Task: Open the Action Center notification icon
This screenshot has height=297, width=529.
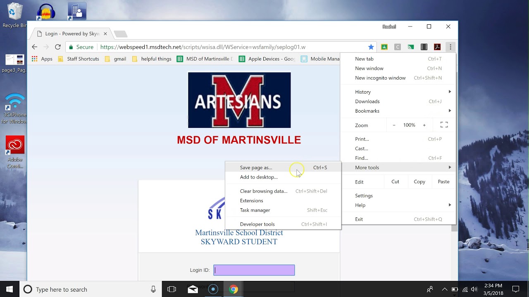Action: (x=516, y=289)
